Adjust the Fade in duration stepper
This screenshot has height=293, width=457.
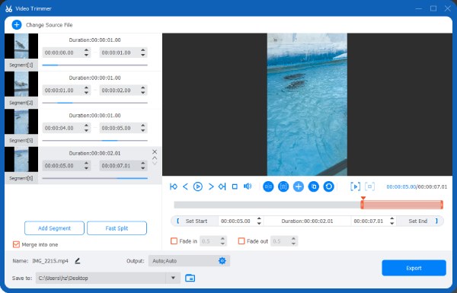click(x=222, y=240)
